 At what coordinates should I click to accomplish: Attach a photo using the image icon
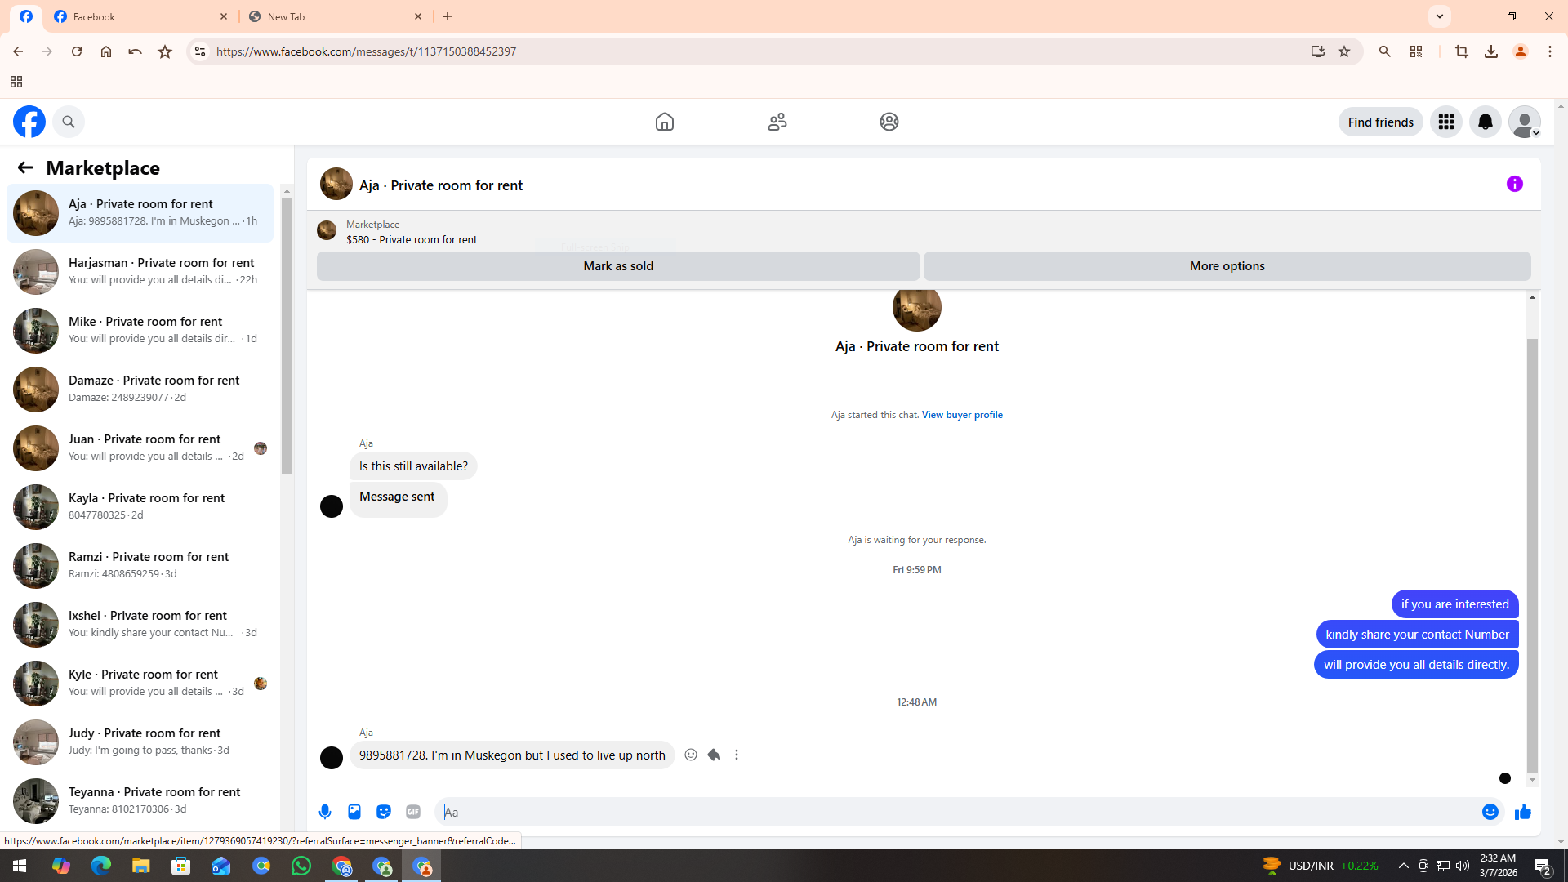click(354, 812)
